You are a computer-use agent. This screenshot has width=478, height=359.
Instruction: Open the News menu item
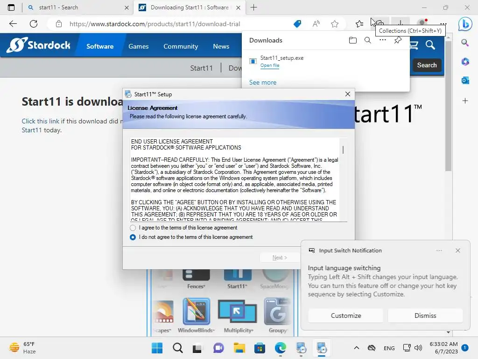221,46
